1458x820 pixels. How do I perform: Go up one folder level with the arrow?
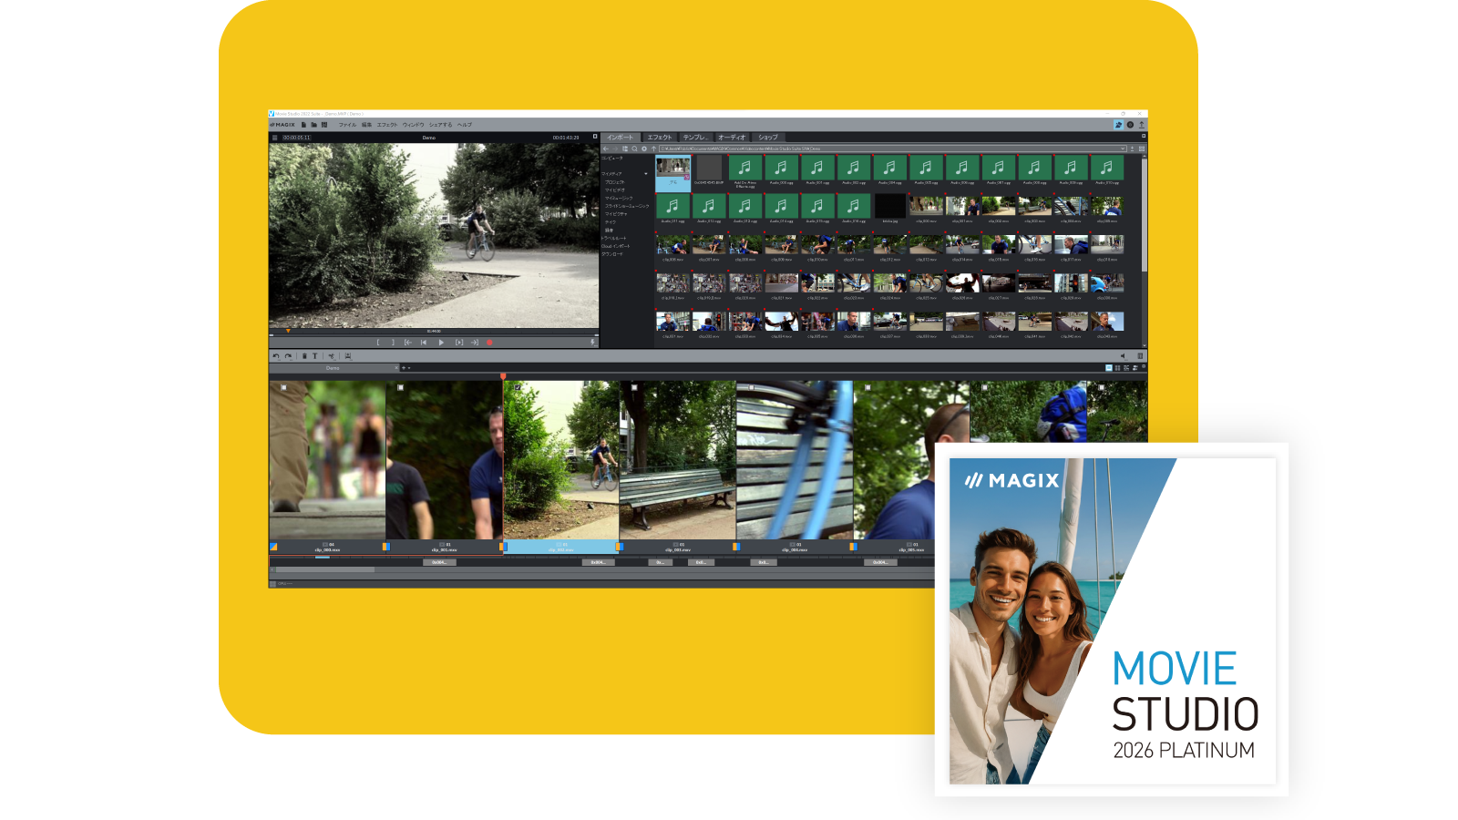click(653, 149)
